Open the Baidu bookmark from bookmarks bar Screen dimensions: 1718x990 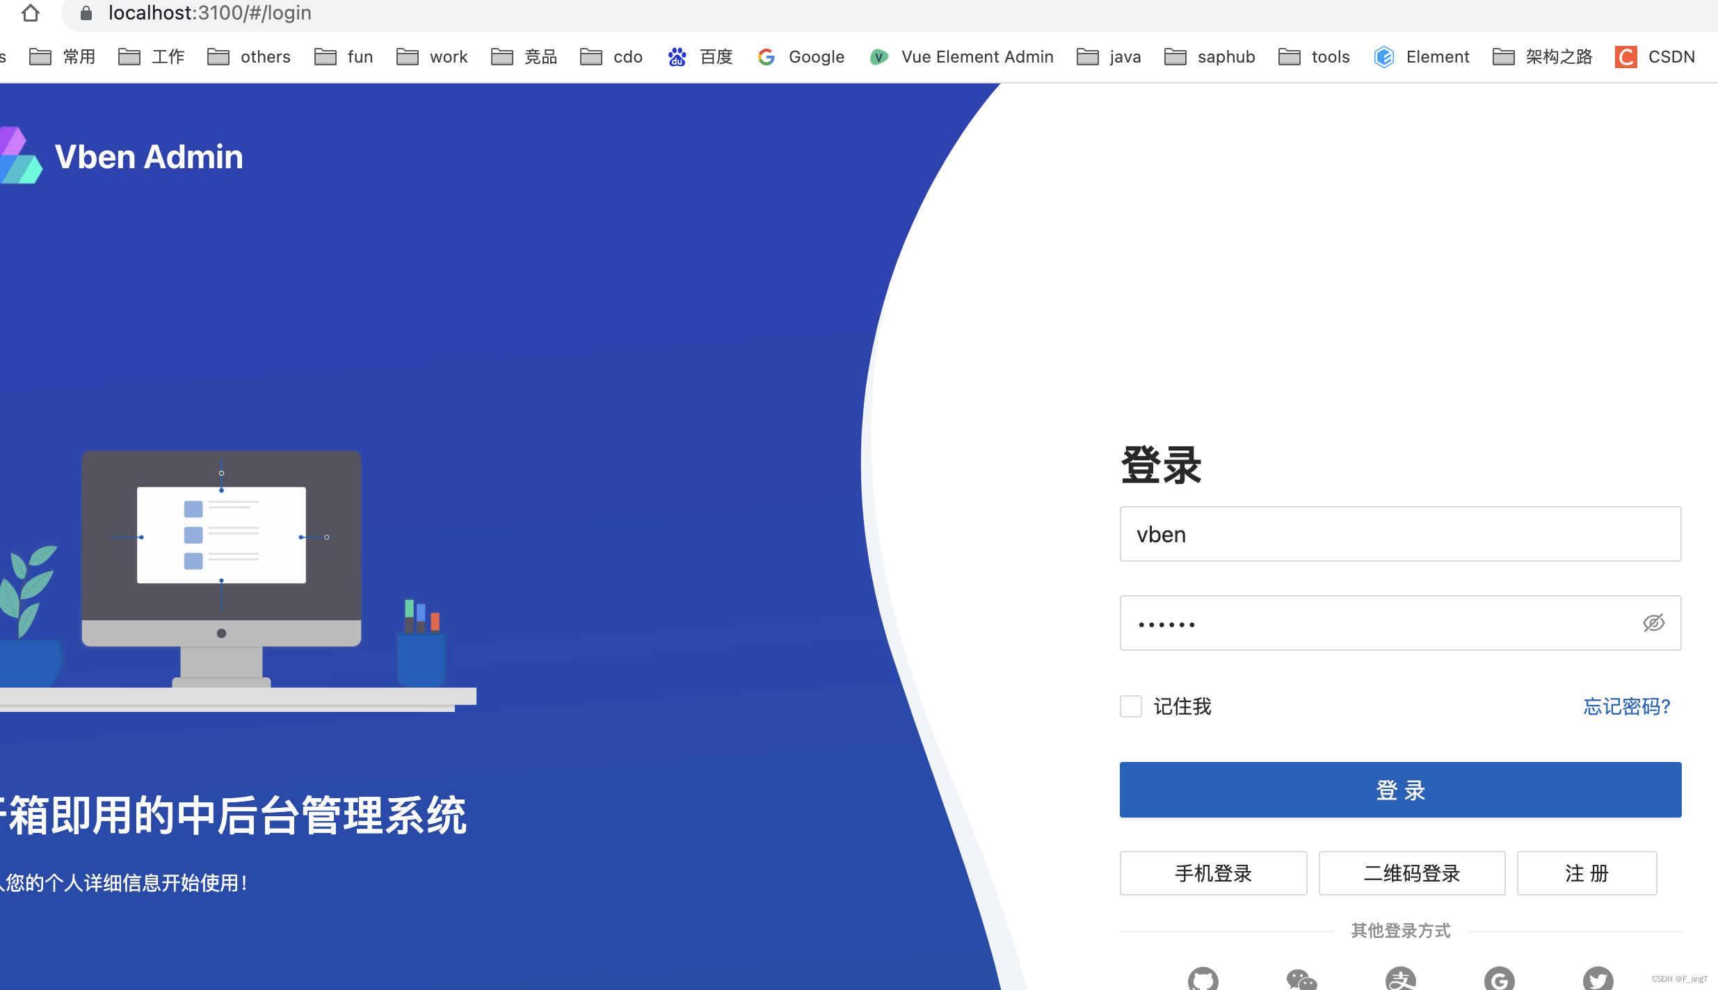700,56
